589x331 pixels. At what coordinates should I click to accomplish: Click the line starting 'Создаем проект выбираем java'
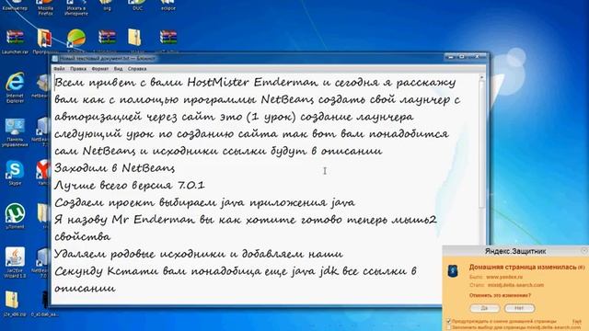click(x=204, y=202)
